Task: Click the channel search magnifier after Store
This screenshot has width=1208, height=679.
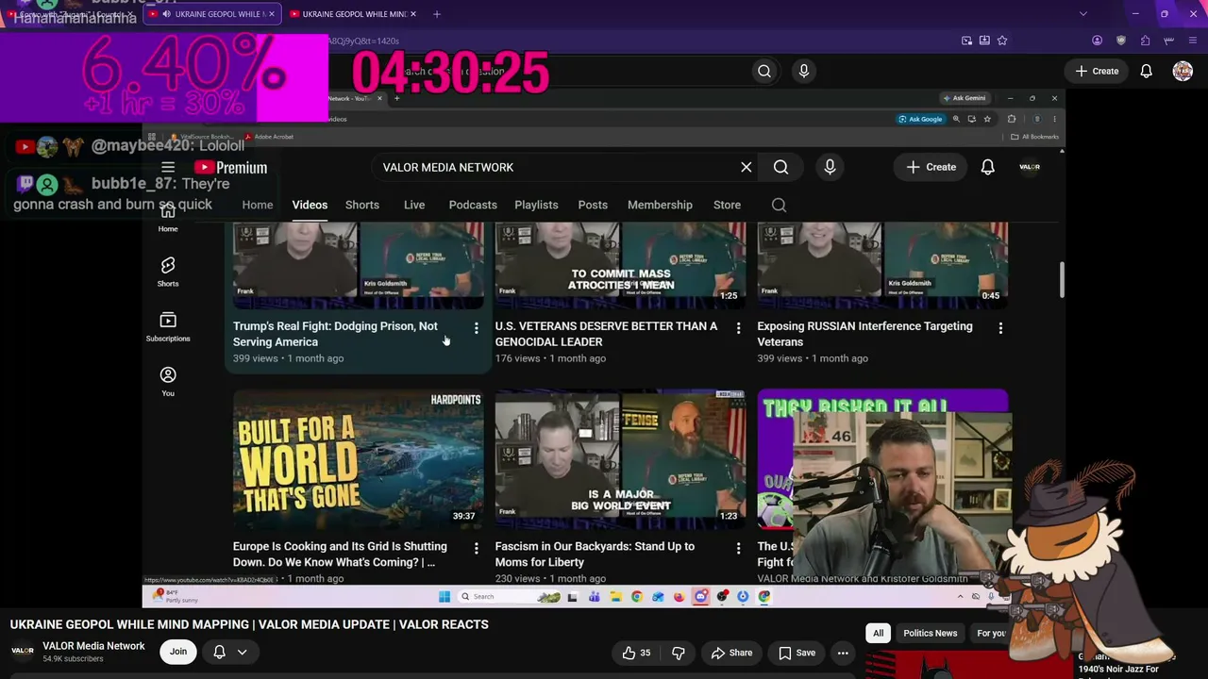Action: coord(779,205)
